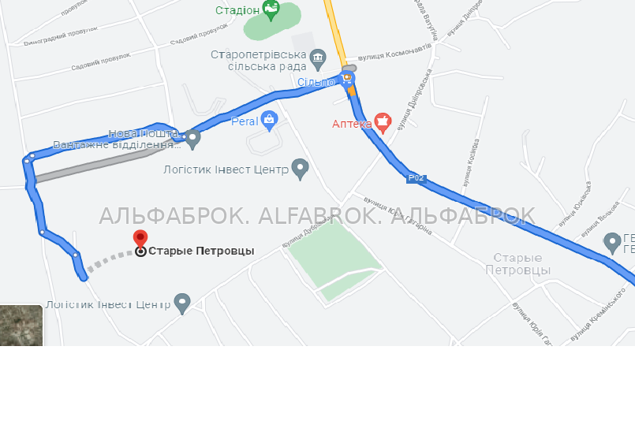Click the Нова Пошта location pin
This screenshot has width=635, height=432.
point(192,140)
